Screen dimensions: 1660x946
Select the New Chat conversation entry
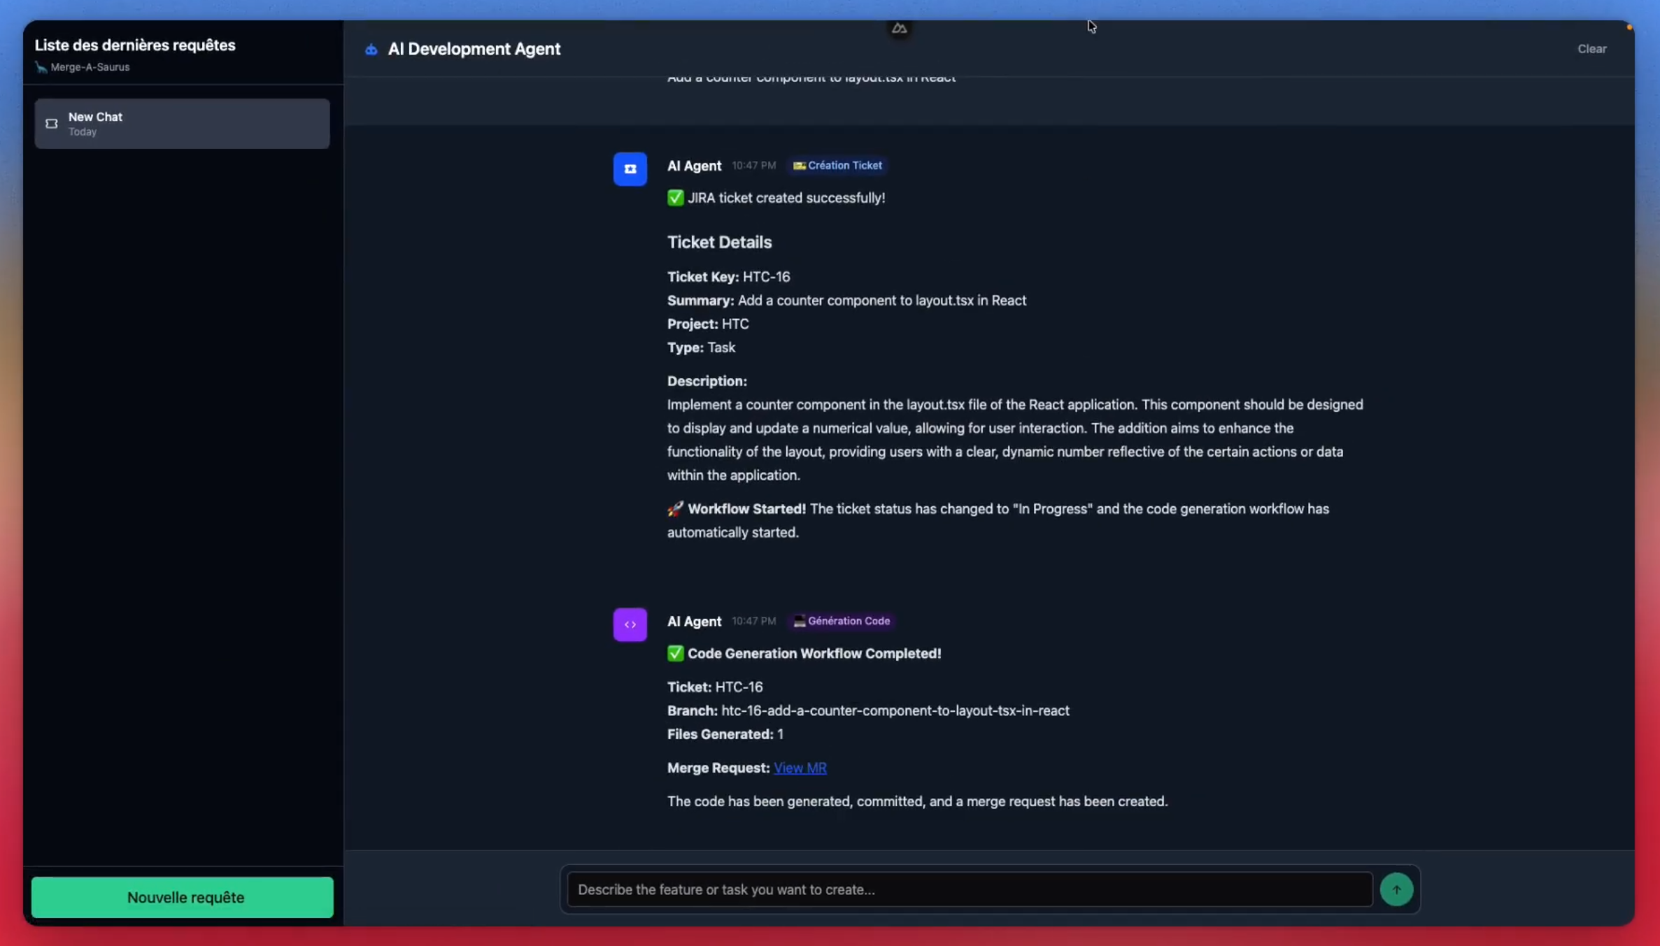[x=182, y=124]
